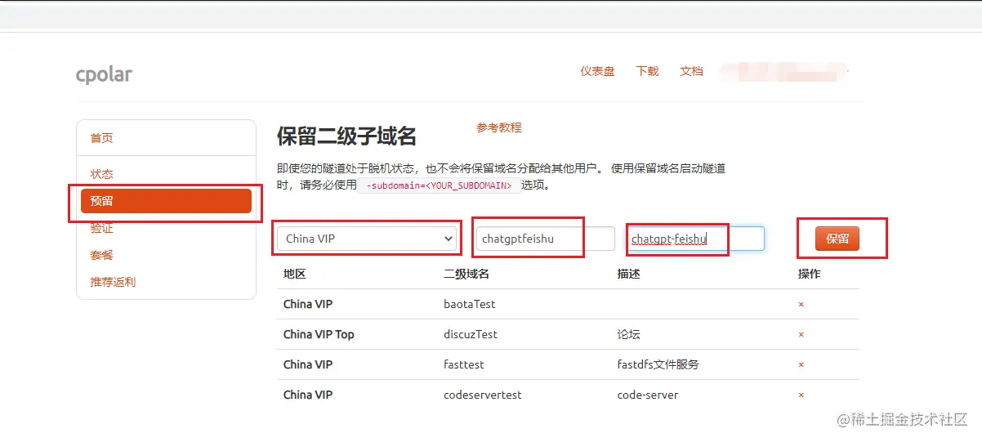The width and height of the screenshot is (982, 442).
Task: Click the cpolar logo
Action: pos(104,74)
